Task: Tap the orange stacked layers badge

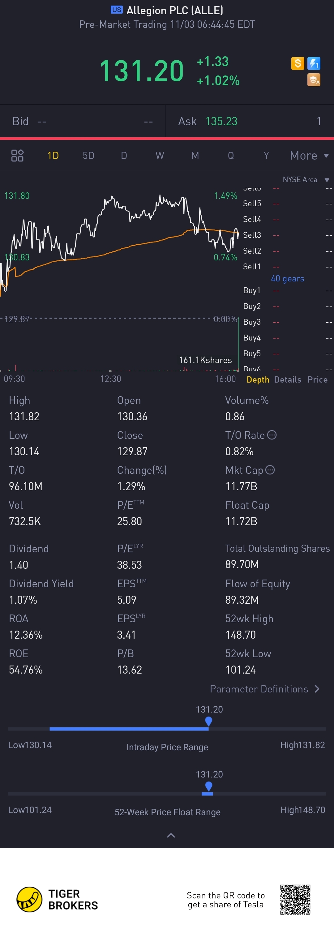Action: [x=314, y=80]
